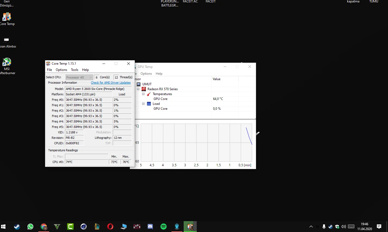Viewport: 388px width, 232px height.
Task: Open the Options menu in Core Temp
Action: pyautogui.click(x=61, y=70)
